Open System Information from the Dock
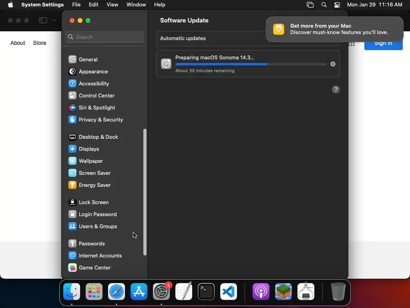Image resolution: width=410 pixels, height=308 pixels. click(306, 292)
